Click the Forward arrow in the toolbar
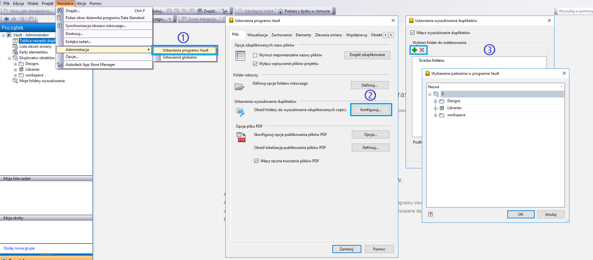 (14, 19)
